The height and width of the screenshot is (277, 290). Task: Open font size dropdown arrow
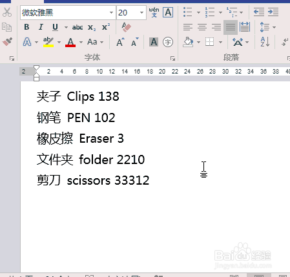click(x=141, y=12)
